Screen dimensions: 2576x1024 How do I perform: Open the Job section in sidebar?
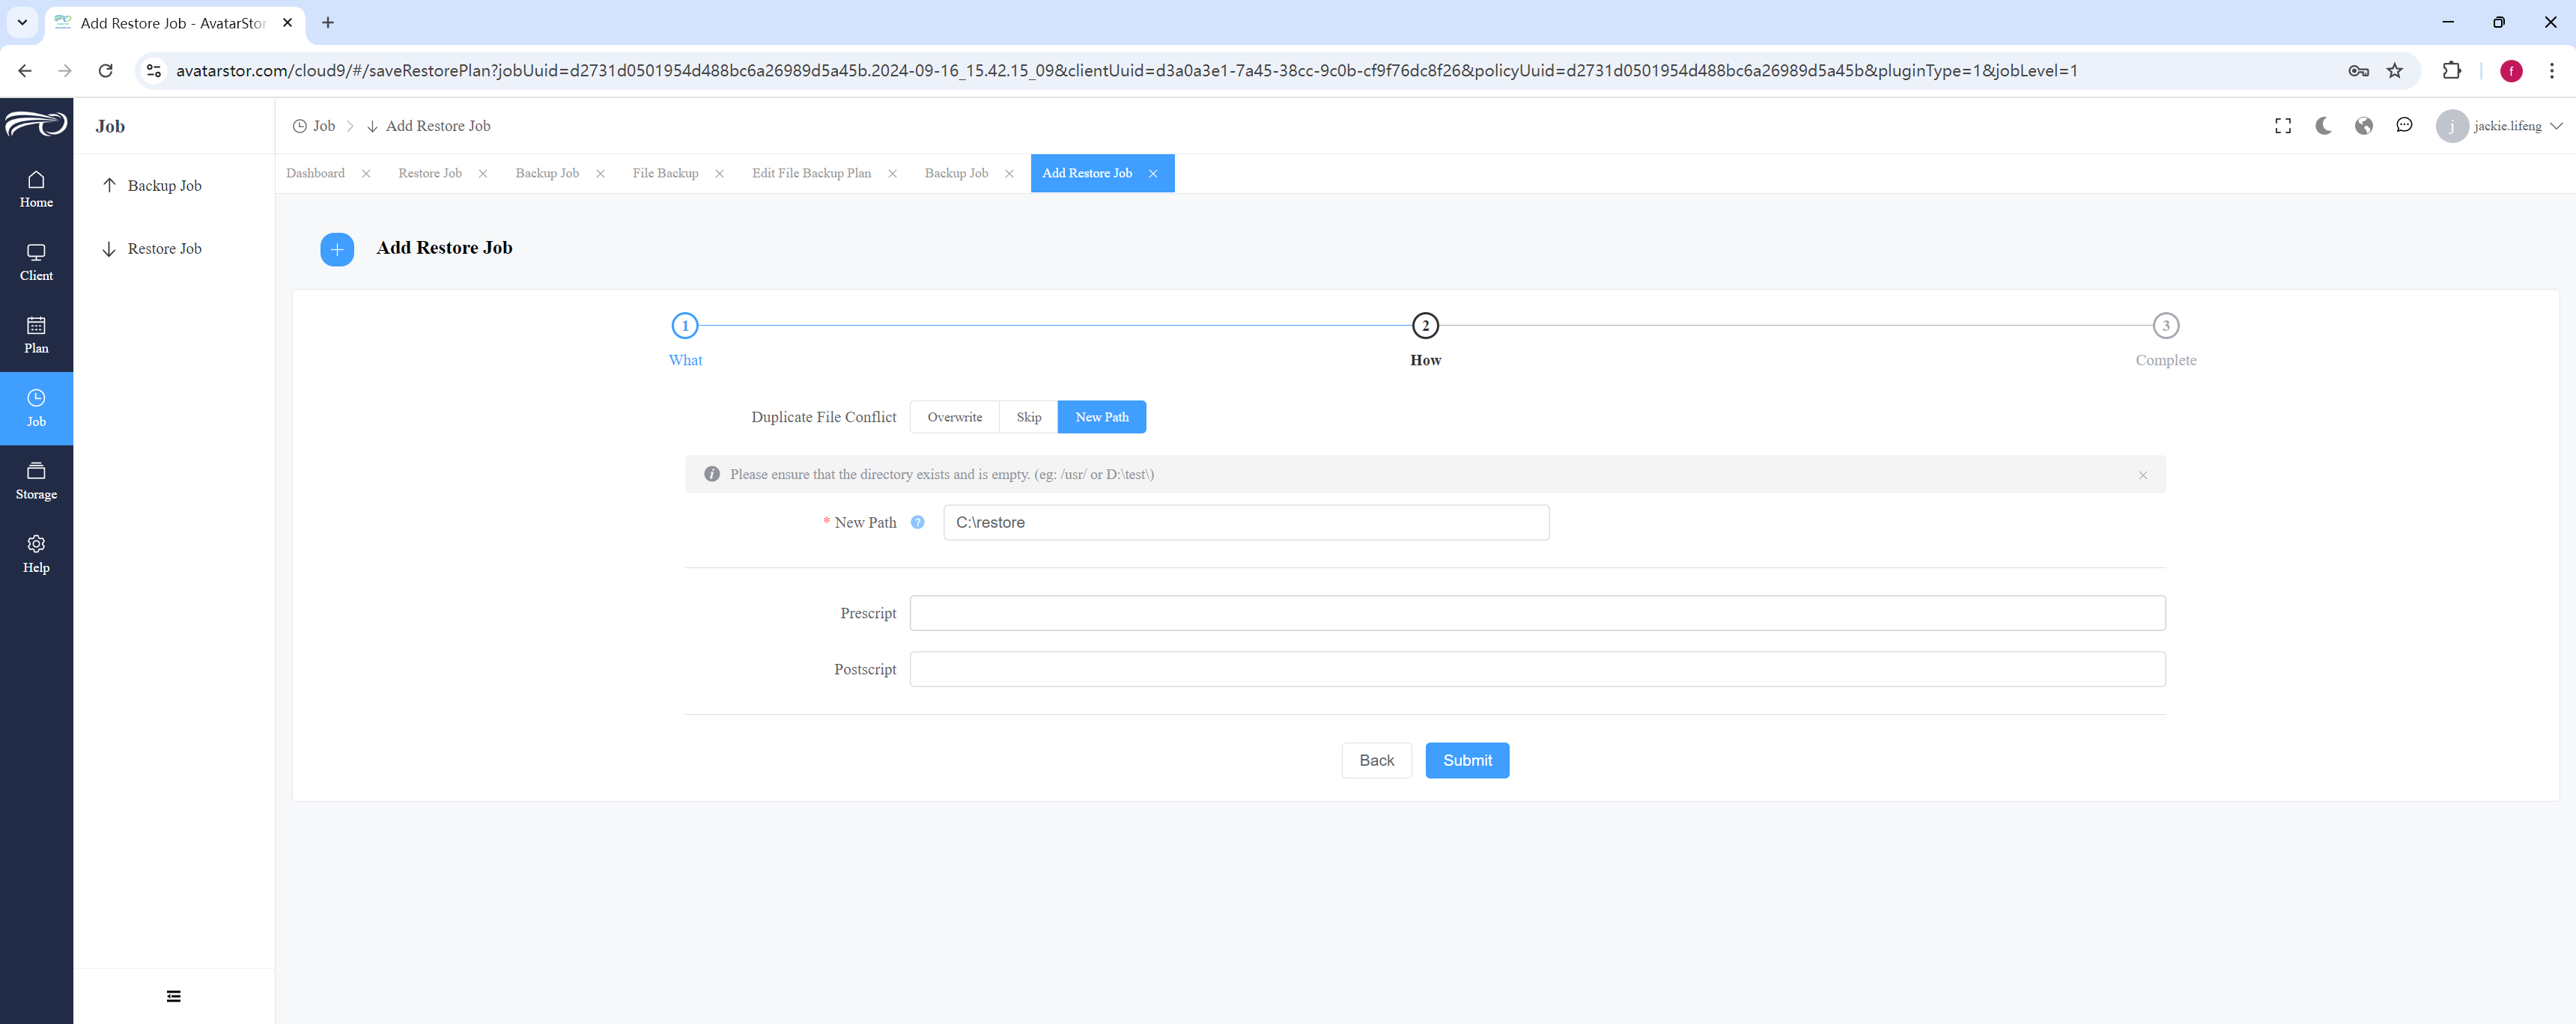coord(36,408)
